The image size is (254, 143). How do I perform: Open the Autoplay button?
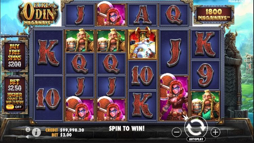pos(196,139)
